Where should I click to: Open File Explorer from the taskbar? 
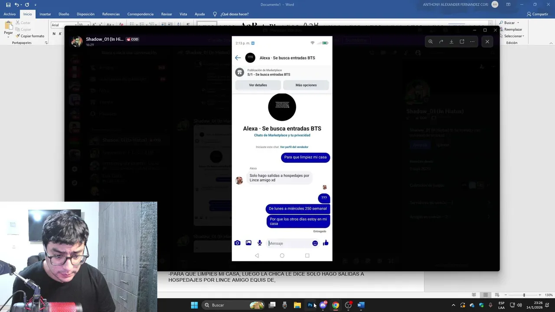(x=297, y=305)
